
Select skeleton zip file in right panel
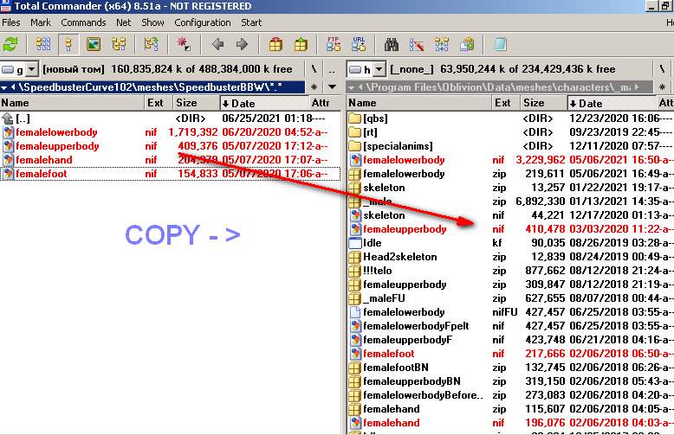tap(510, 188)
